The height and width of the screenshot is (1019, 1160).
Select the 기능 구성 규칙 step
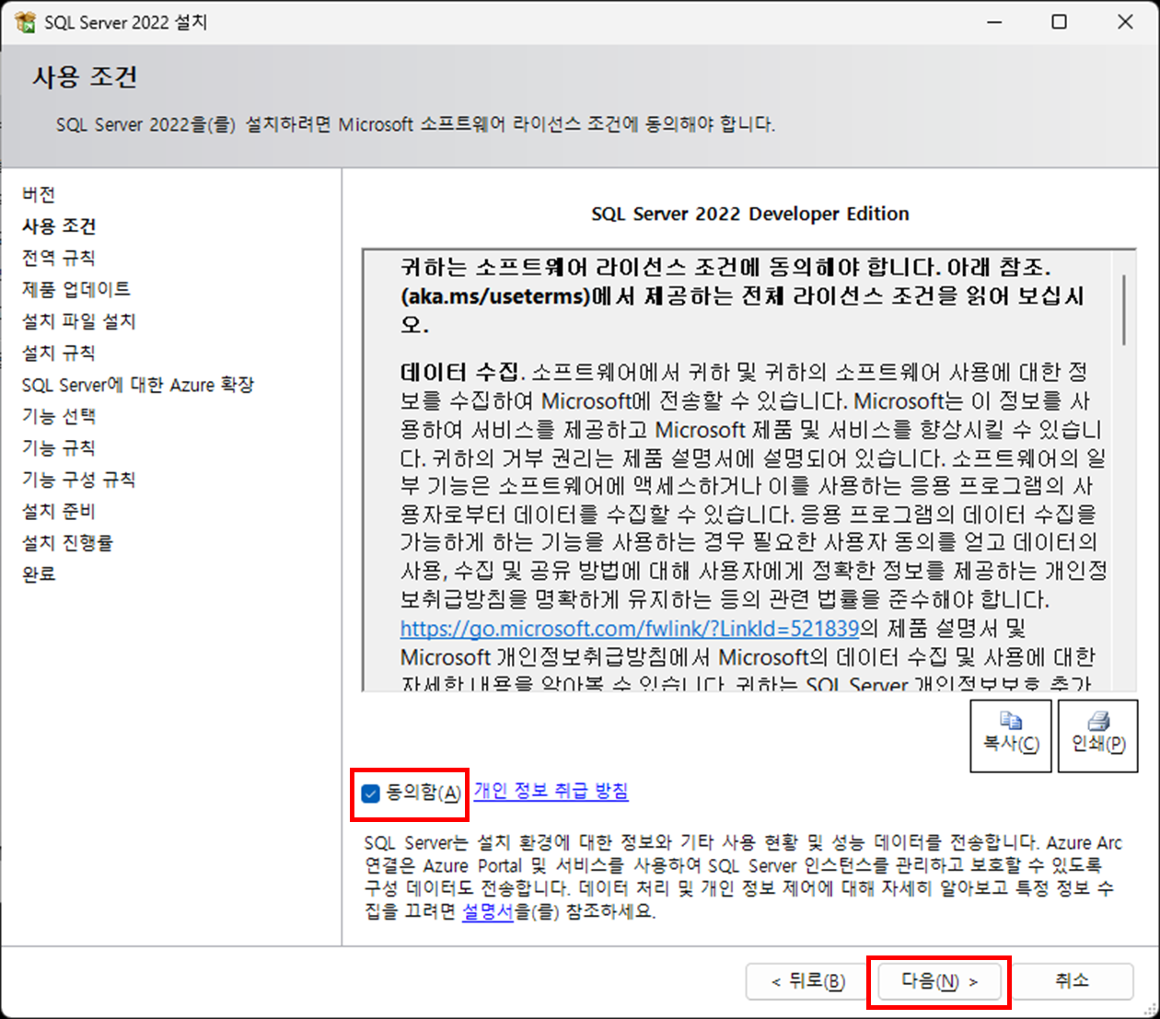78,480
